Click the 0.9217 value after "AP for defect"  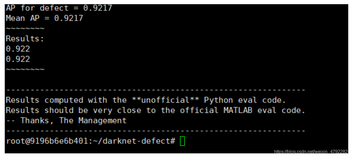[x=98, y=8]
